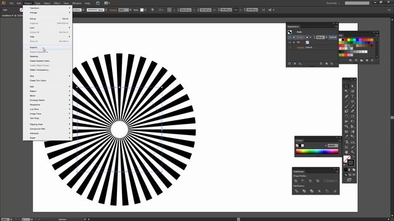Select the red swatch in Swatches panel
Viewport: 394px width, 221px height.
346,40
